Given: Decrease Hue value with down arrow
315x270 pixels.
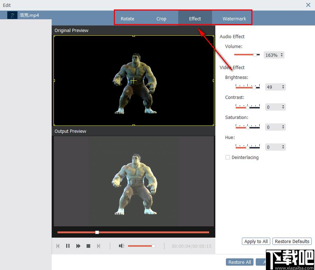Looking at the screenshot, I should click(x=283, y=148).
